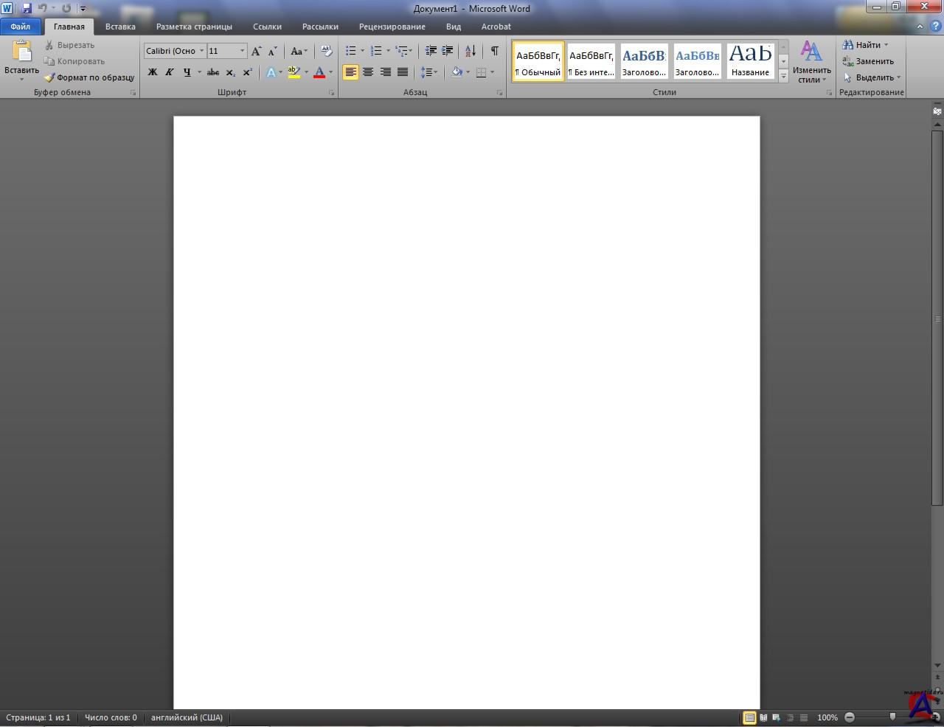Toggle Bold formatting (Ж)
The height and width of the screenshot is (727, 944).
click(153, 72)
